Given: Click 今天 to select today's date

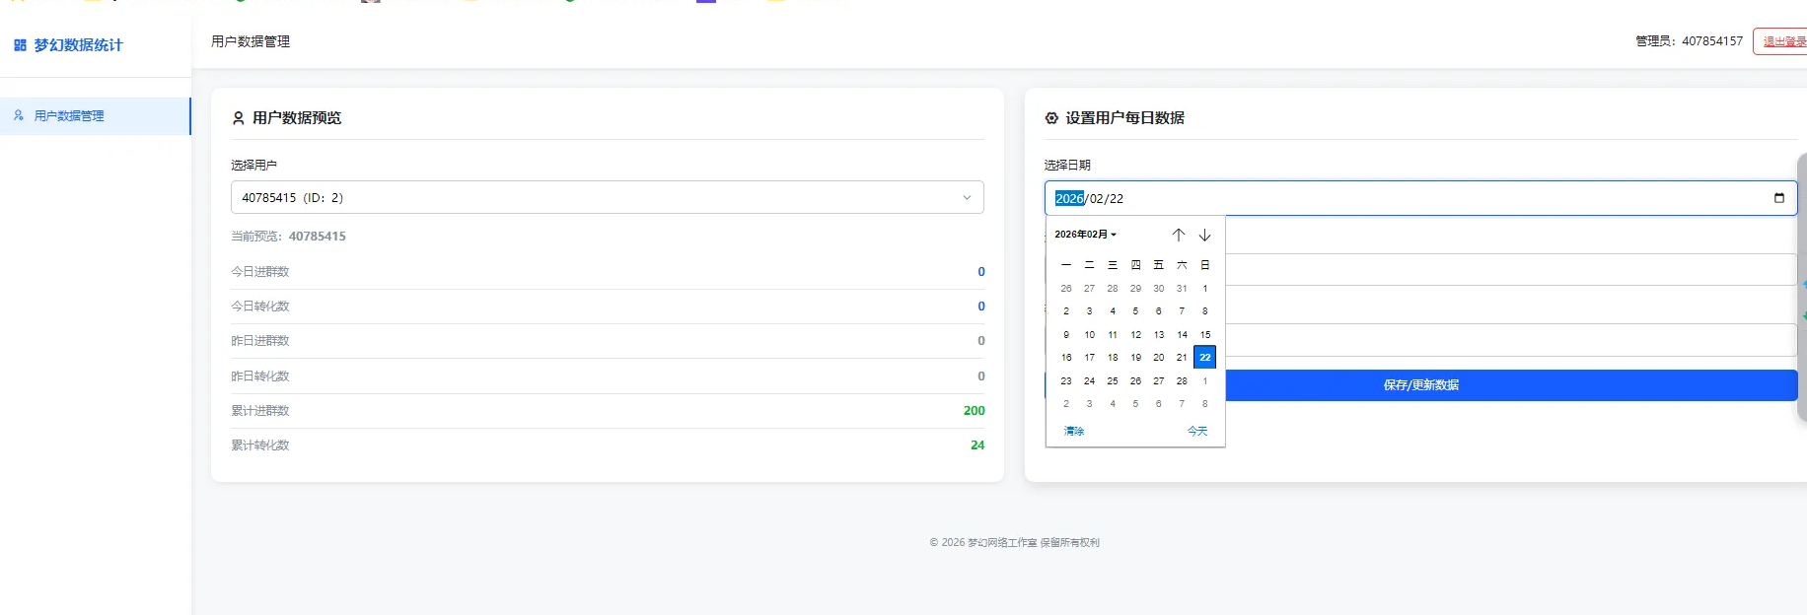Looking at the screenshot, I should (x=1196, y=431).
